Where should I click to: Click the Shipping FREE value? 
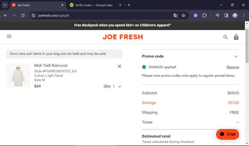(234, 113)
